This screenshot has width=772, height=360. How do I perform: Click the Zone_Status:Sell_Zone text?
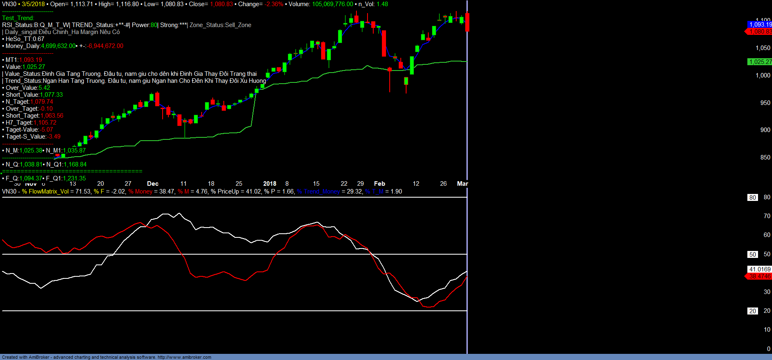coord(221,25)
